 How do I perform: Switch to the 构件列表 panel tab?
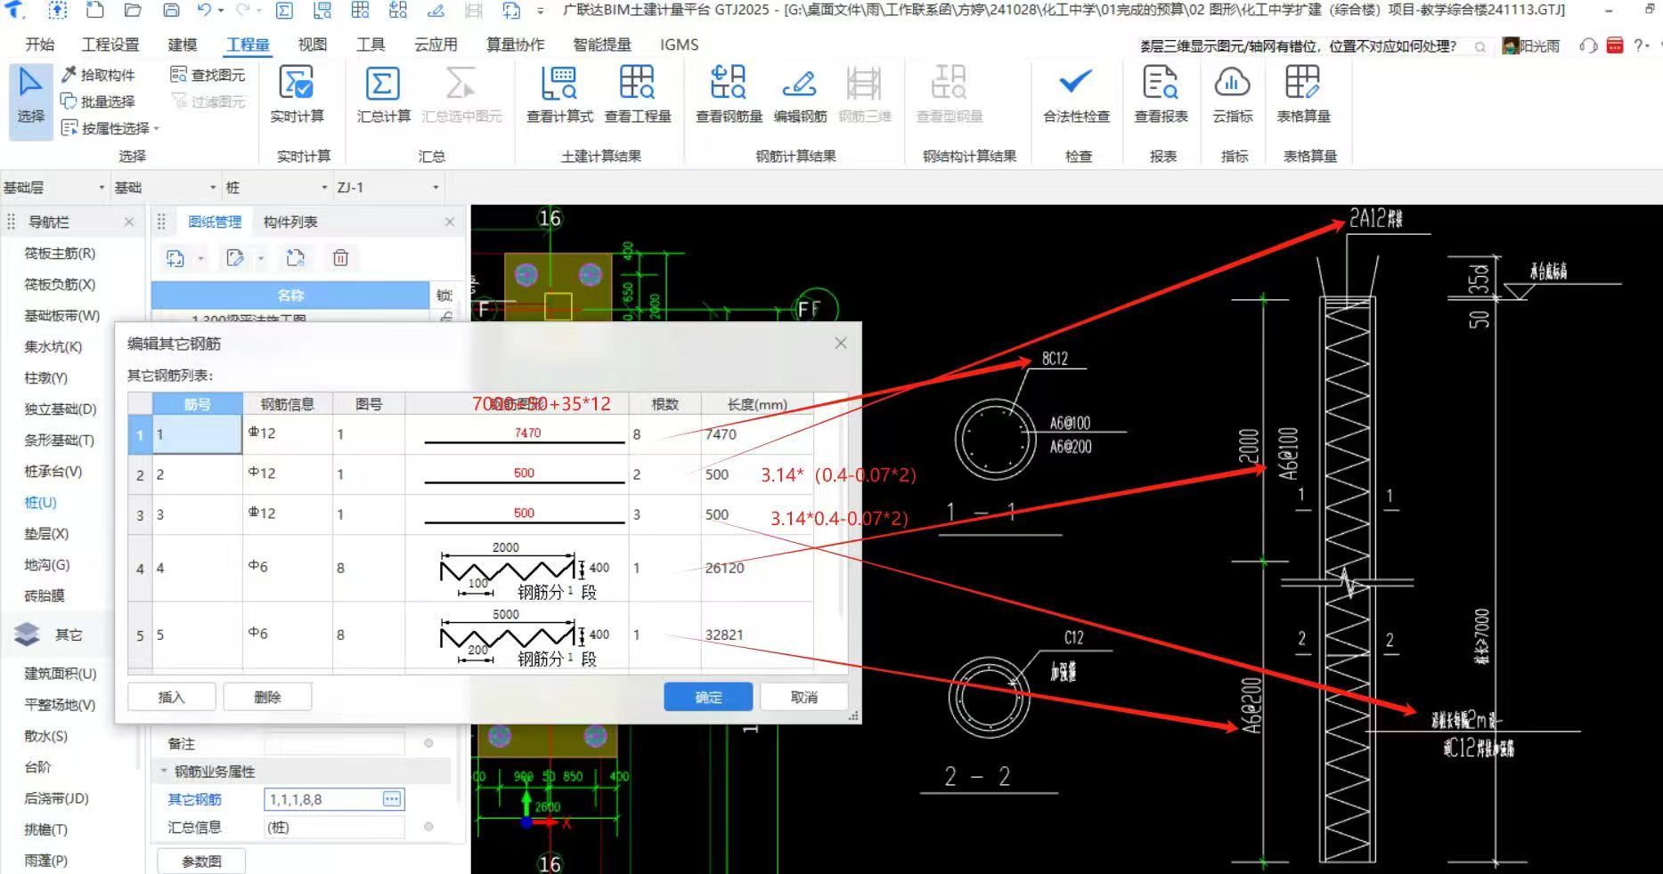pos(290,222)
